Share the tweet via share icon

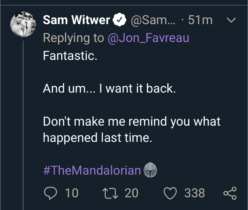coord(230,193)
